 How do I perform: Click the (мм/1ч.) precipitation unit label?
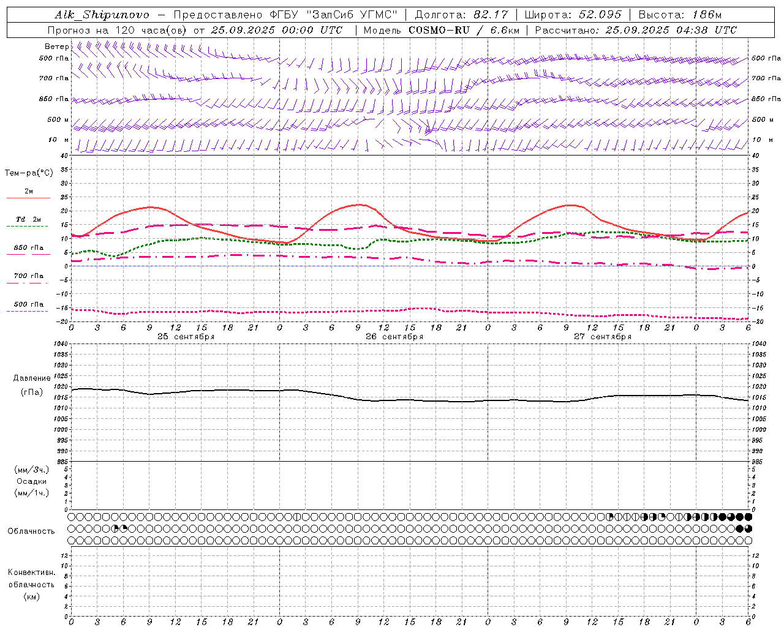[x=32, y=493]
